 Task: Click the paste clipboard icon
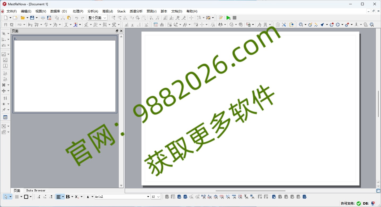click(x=69, y=18)
